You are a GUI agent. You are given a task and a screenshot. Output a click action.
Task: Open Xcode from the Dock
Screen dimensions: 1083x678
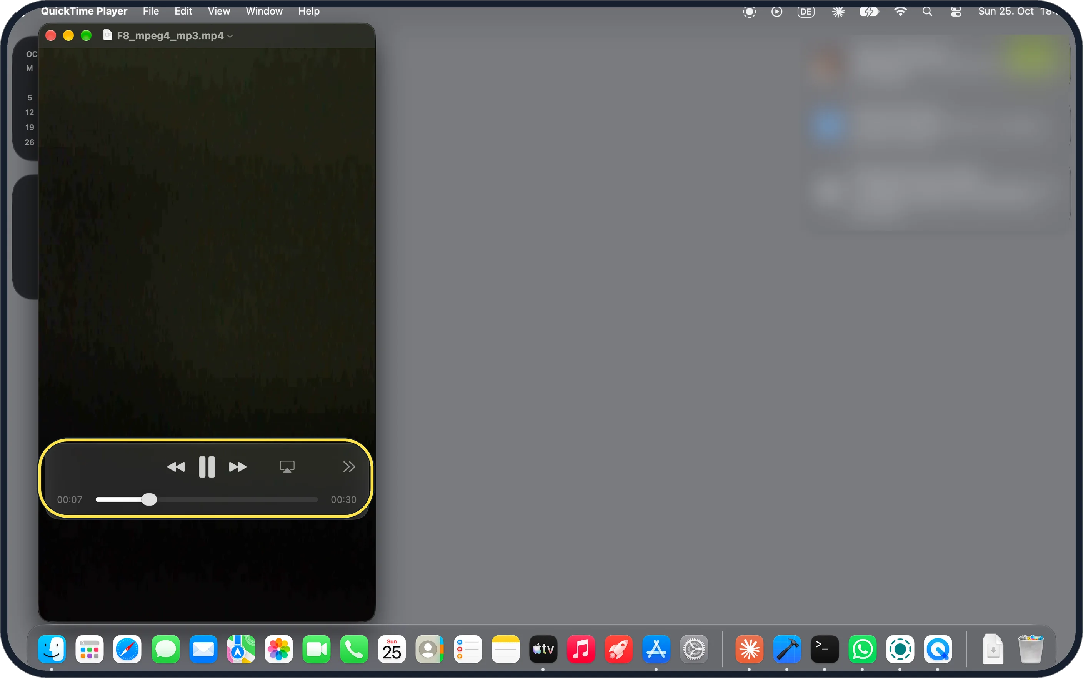[787, 649]
